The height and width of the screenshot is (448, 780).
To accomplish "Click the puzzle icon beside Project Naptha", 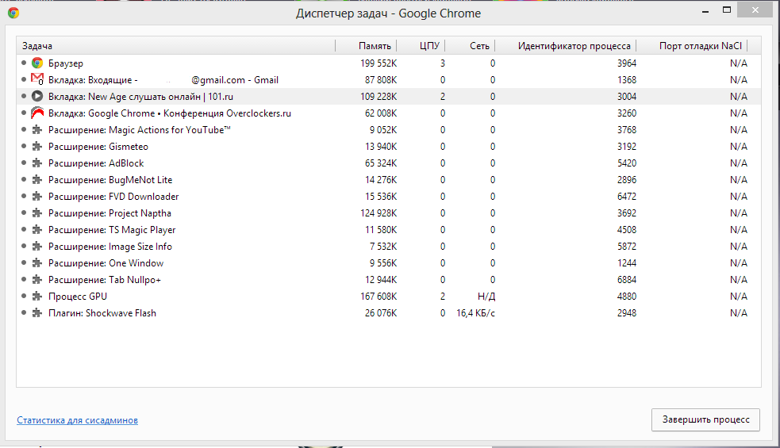I will point(37,213).
